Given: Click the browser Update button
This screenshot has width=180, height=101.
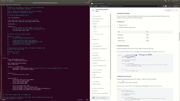Looking at the screenshot, I should [175, 6].
